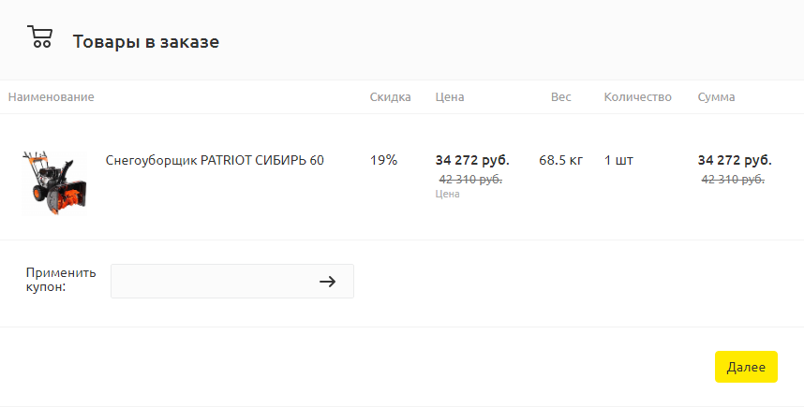This screenshot has width=804, height=407.
Task: Click the Вес column header
Action: pyautogui.click(x=561, y=96)
